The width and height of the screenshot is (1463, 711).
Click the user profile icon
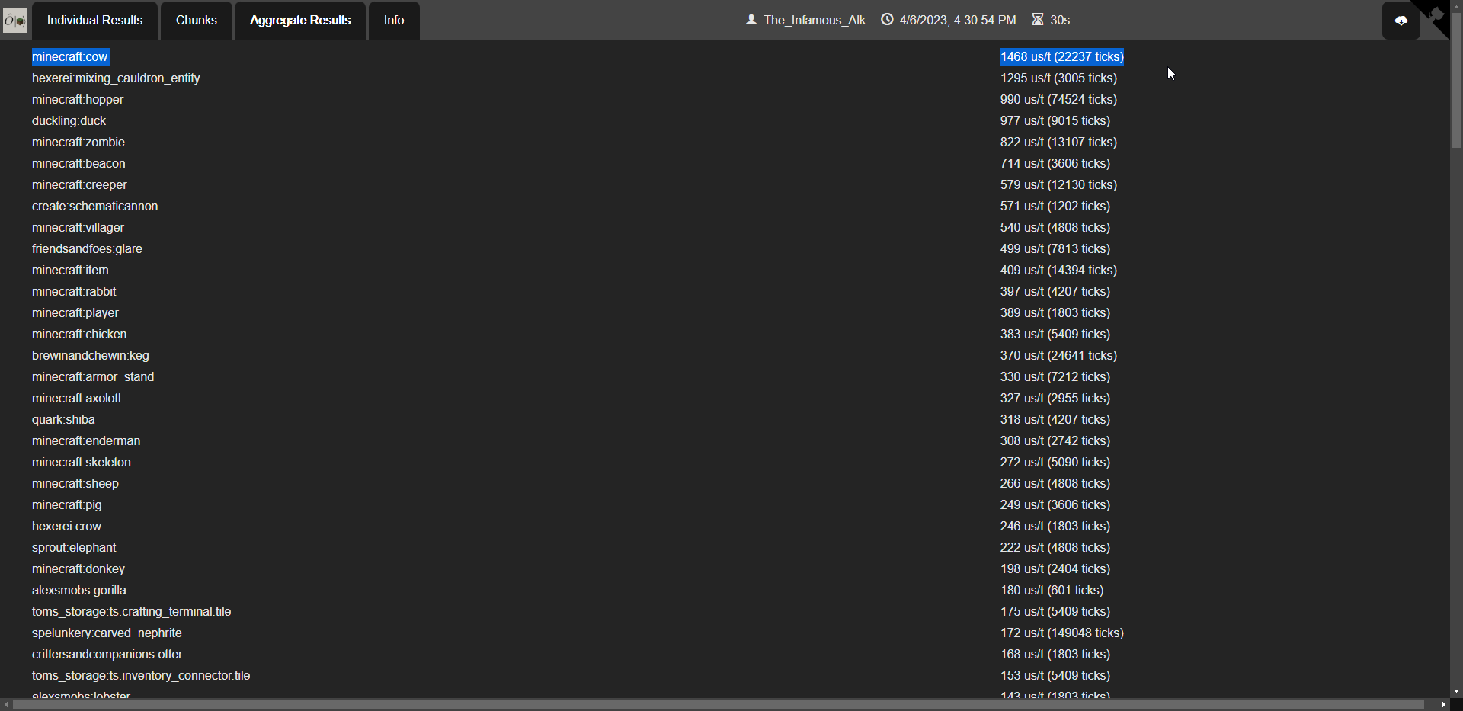tap(751, 20)
